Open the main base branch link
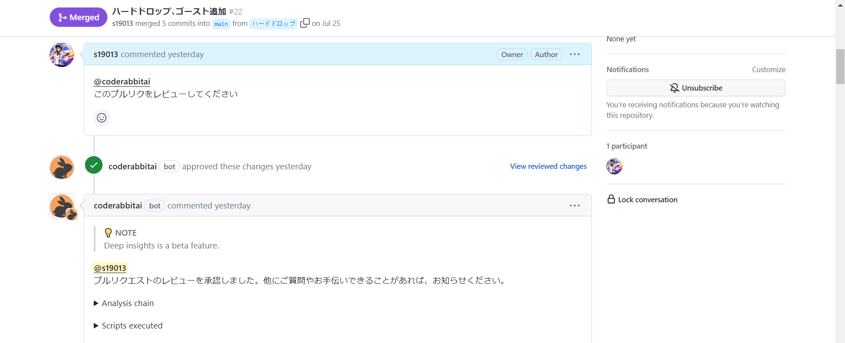 point(221,24)
